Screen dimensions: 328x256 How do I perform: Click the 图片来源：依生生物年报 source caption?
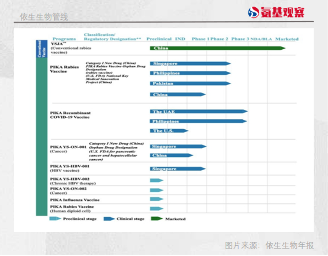[269, 245]
